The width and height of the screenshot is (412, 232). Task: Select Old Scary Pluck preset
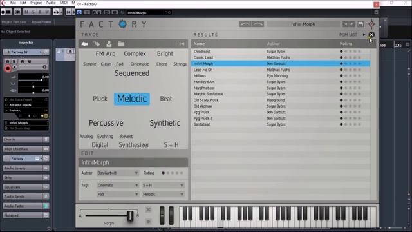point(281,101)
